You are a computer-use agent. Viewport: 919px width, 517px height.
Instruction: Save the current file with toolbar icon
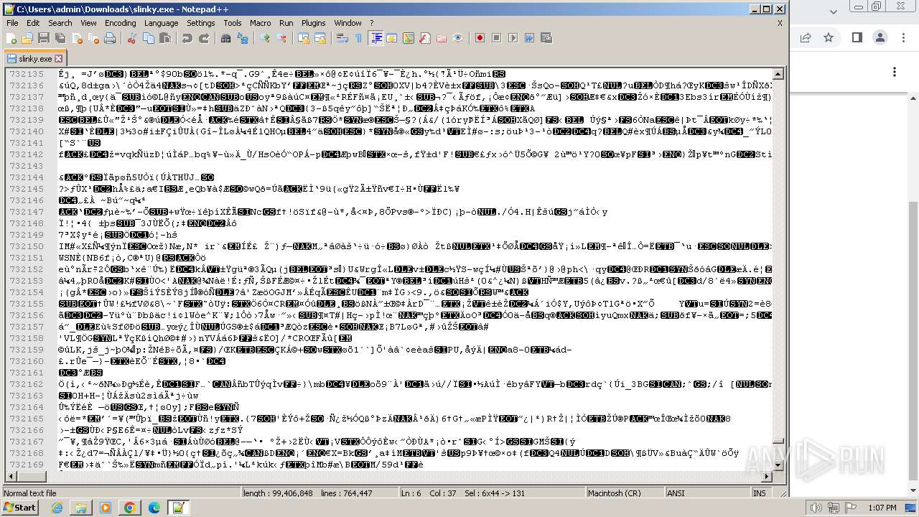pos(44,38)
